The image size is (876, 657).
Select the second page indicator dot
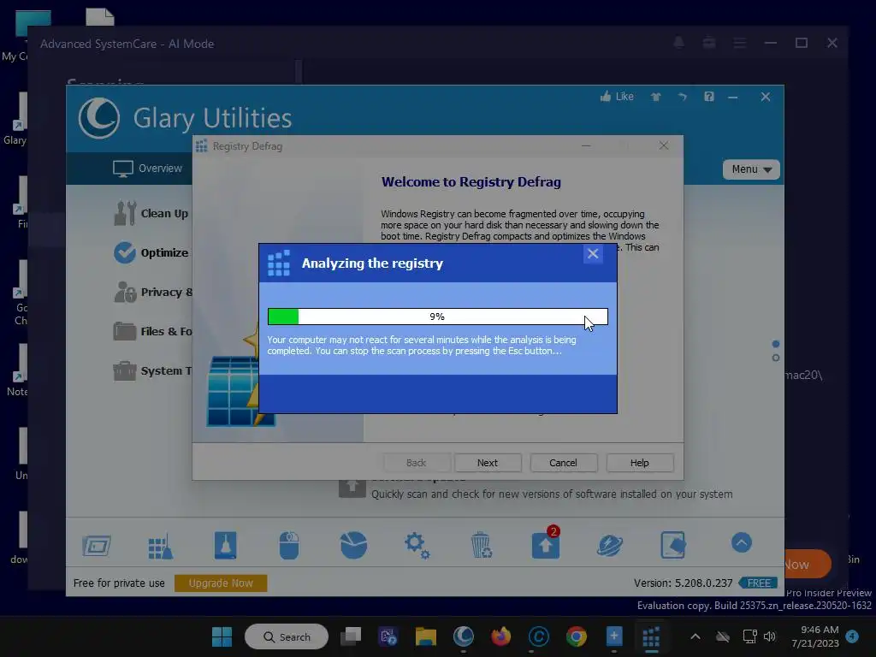point(775,358)
